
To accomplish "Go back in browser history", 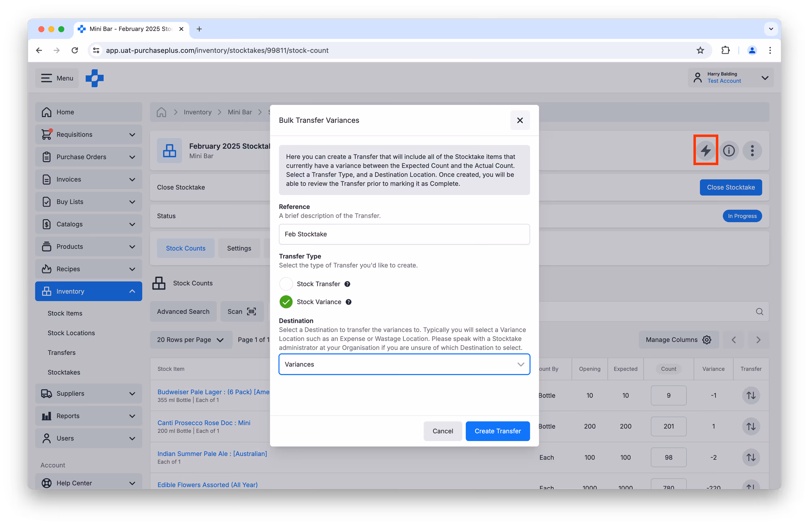I will [39, 50].
